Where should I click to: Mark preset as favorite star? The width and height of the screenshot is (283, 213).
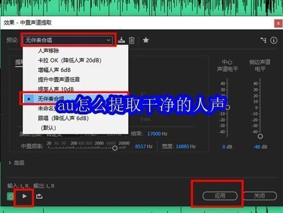click(146, 40)
